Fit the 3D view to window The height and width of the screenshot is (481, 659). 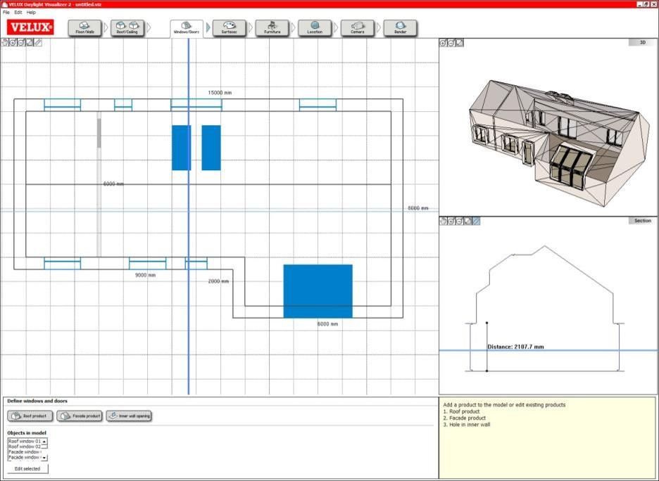click(460, 43)
